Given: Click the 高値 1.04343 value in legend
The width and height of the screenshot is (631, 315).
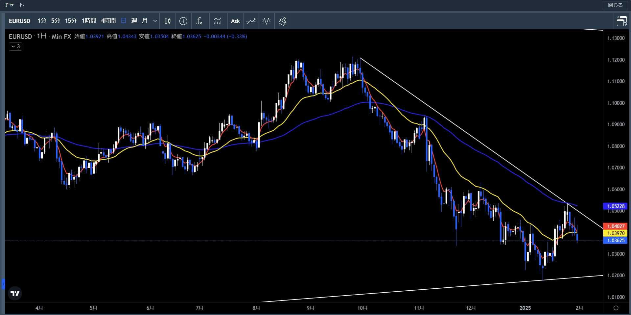Looking at the screenshot, I should (127, 37).
